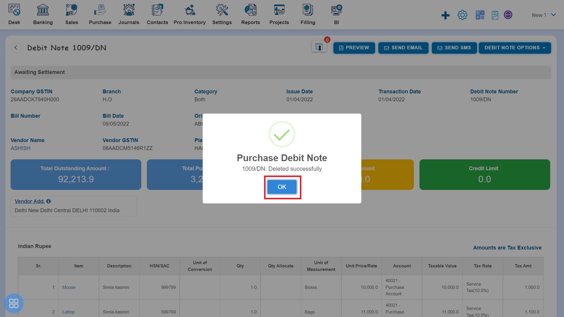This screenshot has width=564, height=317.
Task: Open the Purchase menu tab
Action: pos(100,14)
